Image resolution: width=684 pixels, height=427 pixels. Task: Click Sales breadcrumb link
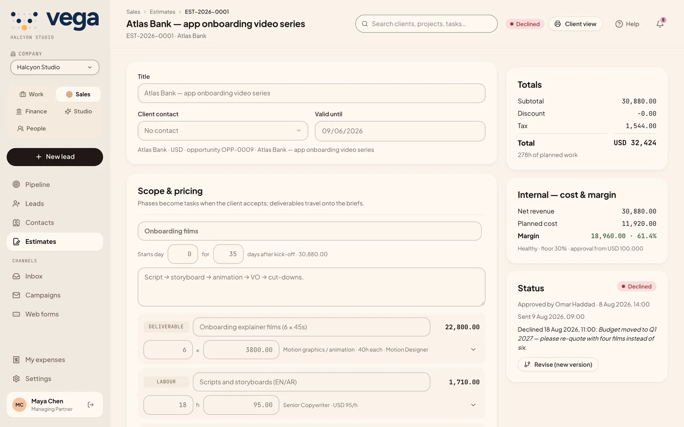pos(133,12)
